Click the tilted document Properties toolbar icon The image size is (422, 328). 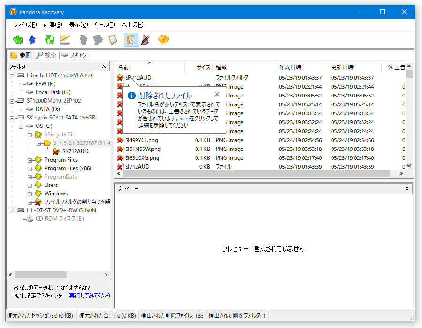point(113,40)
